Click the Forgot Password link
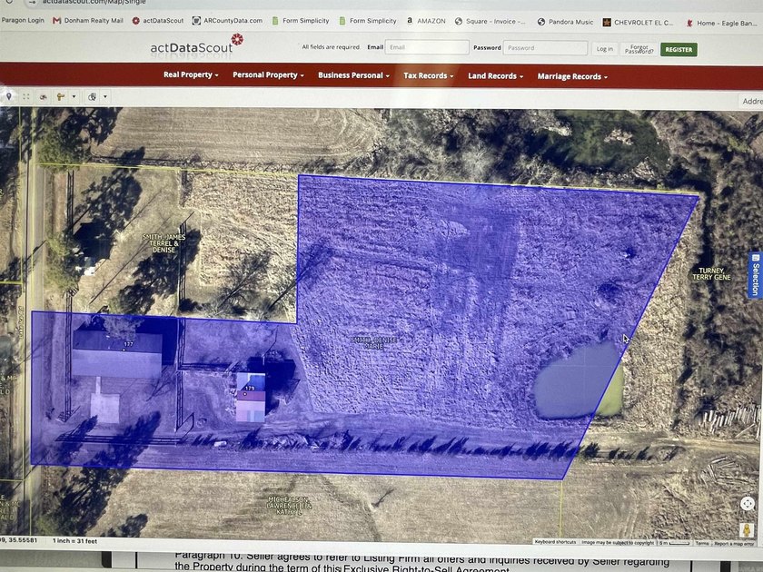This screenshot has width=763, height=572. 639,49
